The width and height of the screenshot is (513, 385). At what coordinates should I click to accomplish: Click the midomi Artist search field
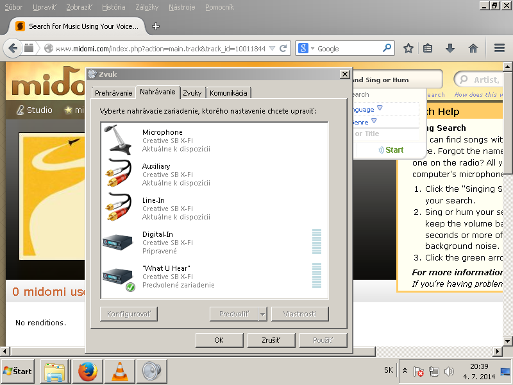tap(479, 79)
